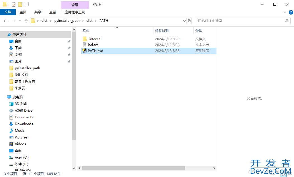Click the type cell 文本文档
The image size is (294, 177).
(202, 45)
